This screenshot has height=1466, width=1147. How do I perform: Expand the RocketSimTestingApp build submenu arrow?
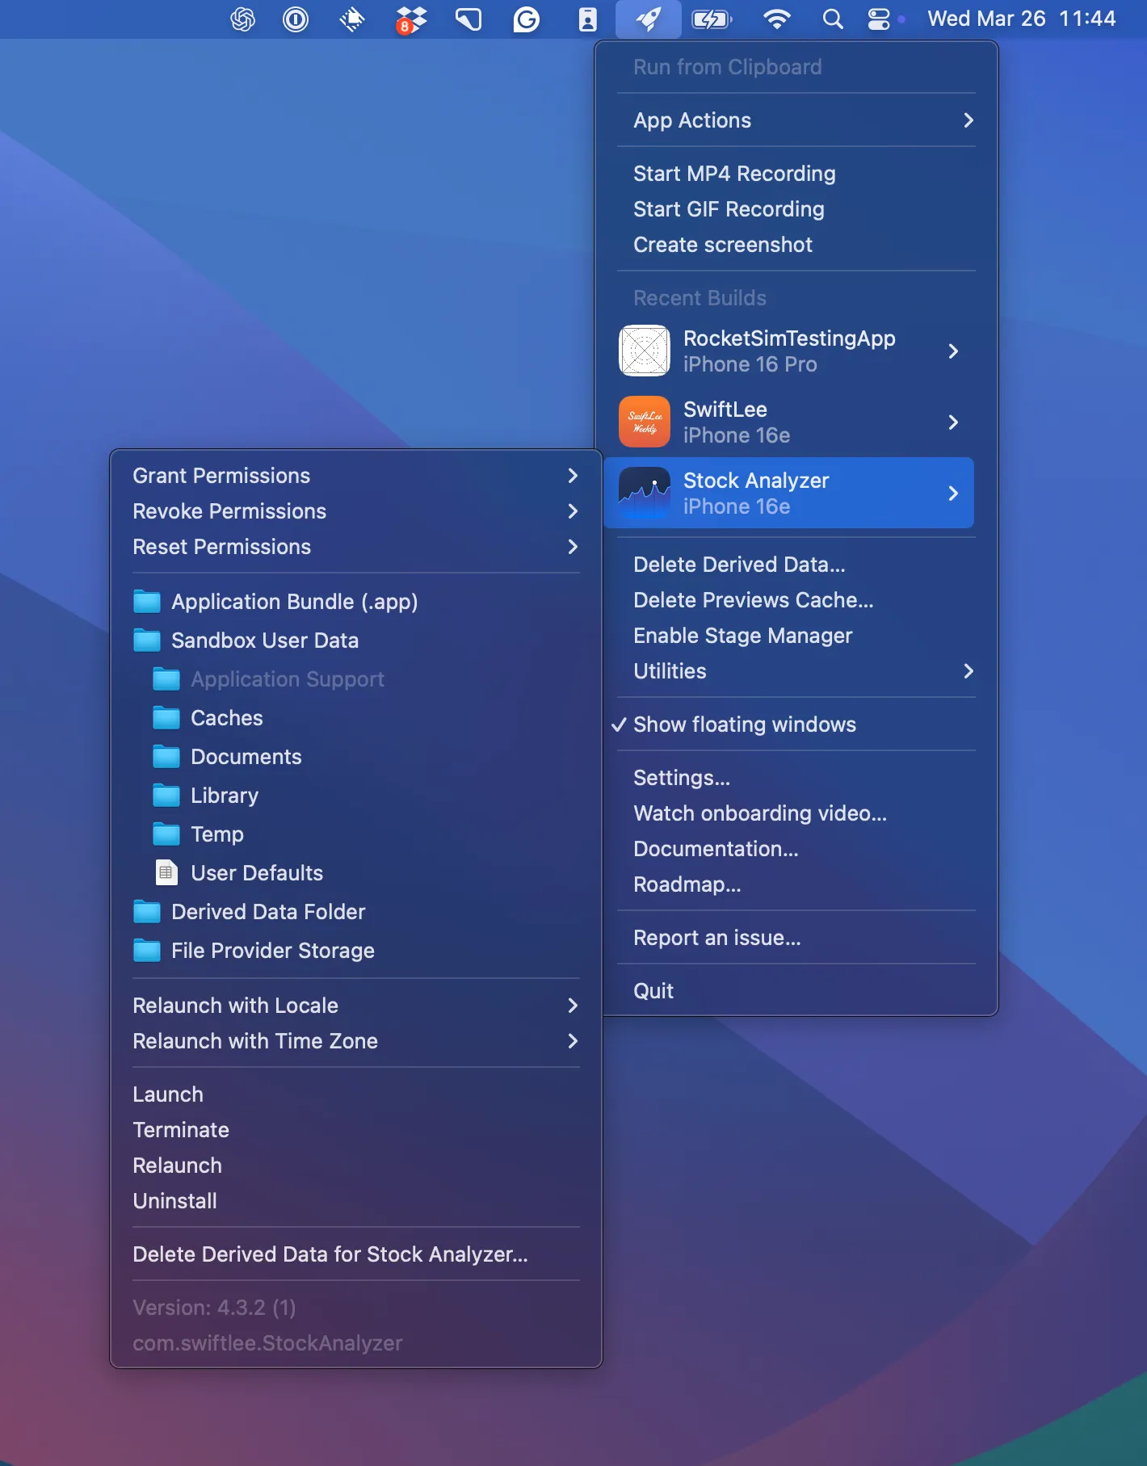[x=953, y=351]
